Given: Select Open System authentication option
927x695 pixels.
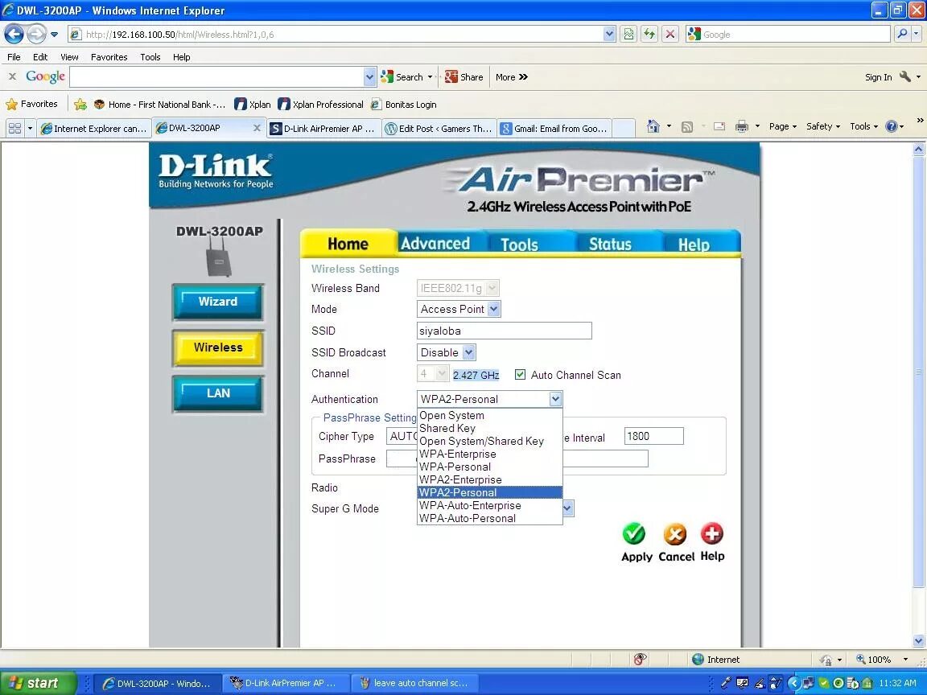Looking at the screenshot, I should point(489,415).
